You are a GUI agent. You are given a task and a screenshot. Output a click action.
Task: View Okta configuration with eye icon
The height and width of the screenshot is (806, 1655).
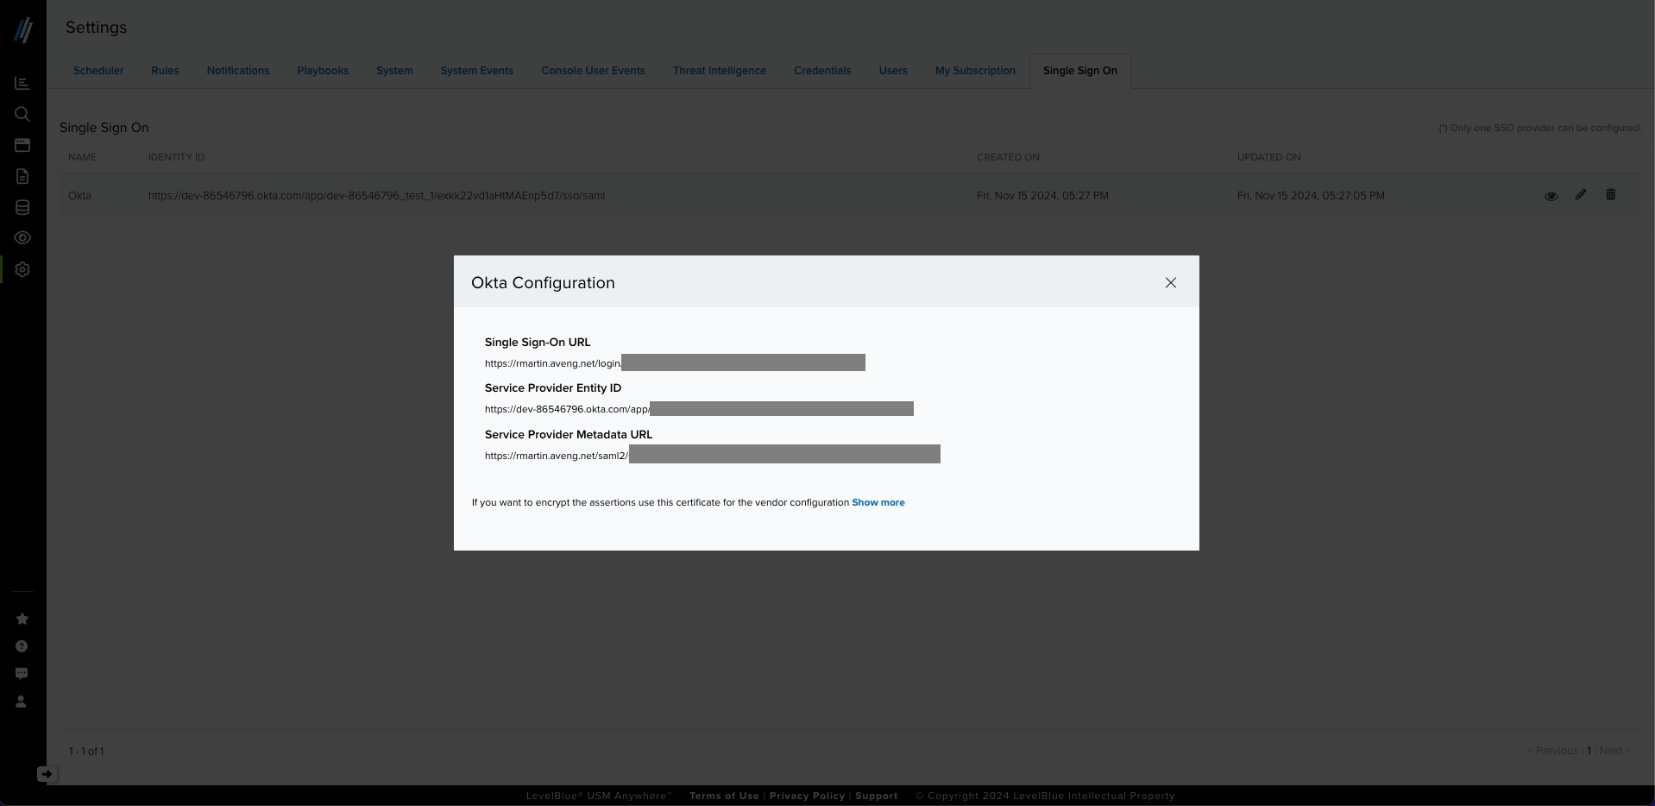pyautogui.click(x=1551, y=196)
